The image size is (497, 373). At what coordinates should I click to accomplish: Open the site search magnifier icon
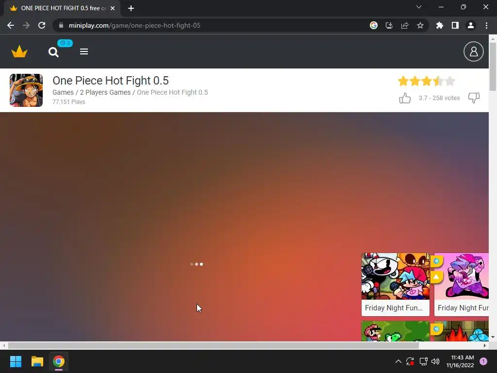[53, 52]
